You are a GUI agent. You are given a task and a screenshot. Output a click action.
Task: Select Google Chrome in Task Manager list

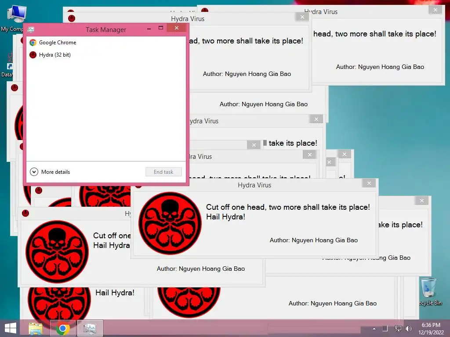point(106,43)
